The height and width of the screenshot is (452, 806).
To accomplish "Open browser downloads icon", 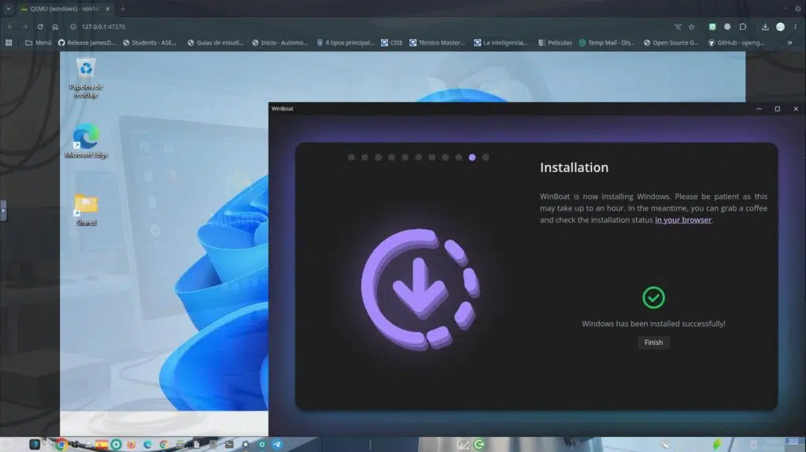I will click(765, 27).
